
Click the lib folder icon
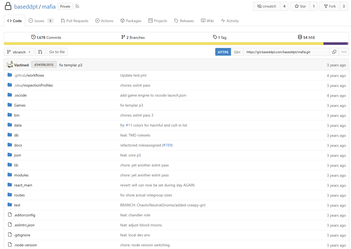tap(10, 165)
